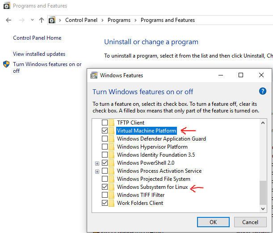Click the back navigation arrow
Screen dimensions: 273x233
[8, 20]
